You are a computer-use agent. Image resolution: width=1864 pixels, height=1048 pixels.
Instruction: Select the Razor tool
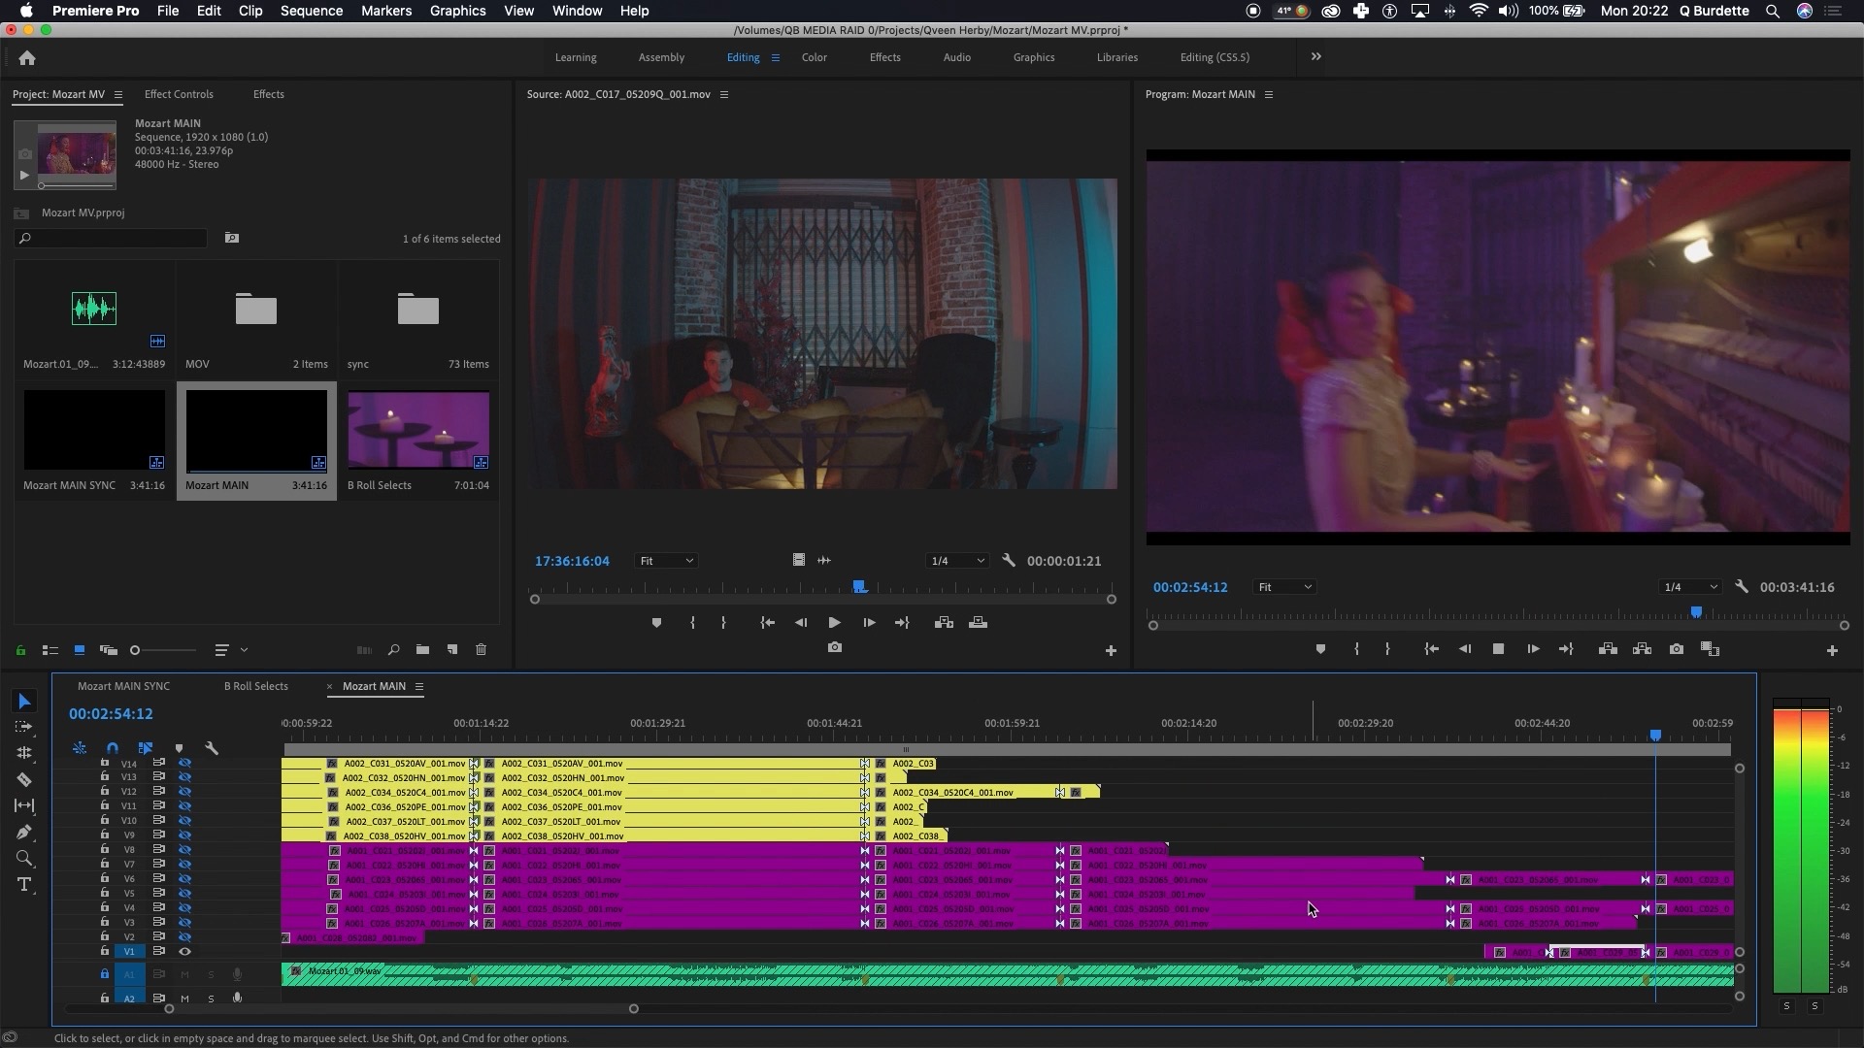point(25,779)
